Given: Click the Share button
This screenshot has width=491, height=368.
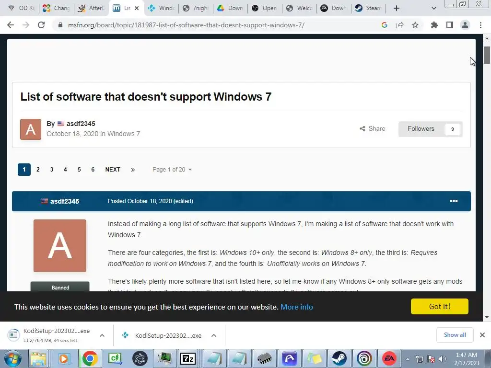Looking at the screenshot, I should (372, 128).
